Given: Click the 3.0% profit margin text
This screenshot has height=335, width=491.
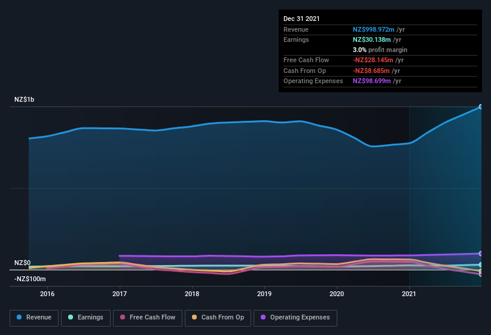Looking at the screenshot, I should point(380,50).
